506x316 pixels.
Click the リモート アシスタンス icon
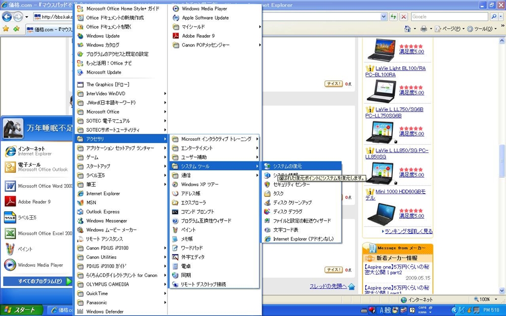(x=80, y=239)
